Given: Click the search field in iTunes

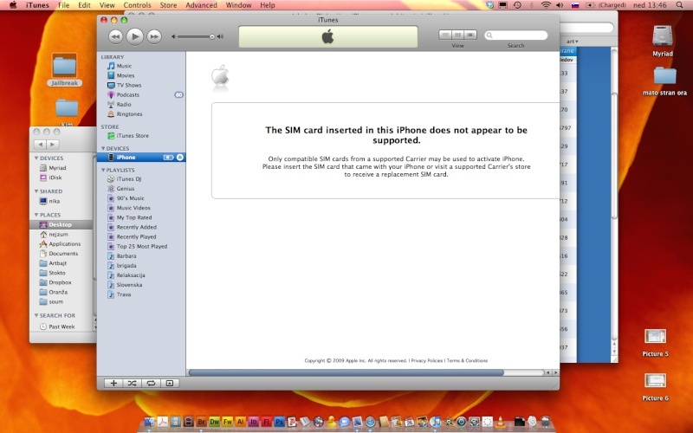Looking at the screenshot, I should click(516, 35).
